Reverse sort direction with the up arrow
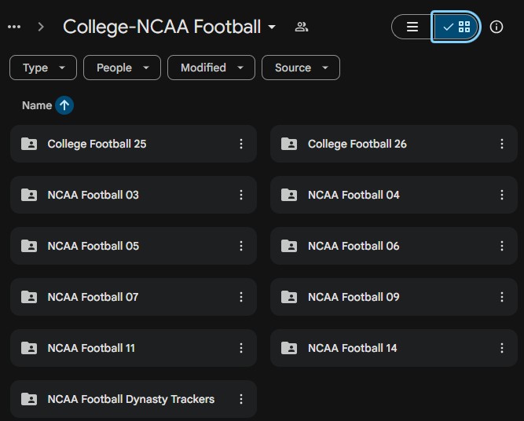Image resolution: width=524 pixels, height=421 pixels. point(64,105)
